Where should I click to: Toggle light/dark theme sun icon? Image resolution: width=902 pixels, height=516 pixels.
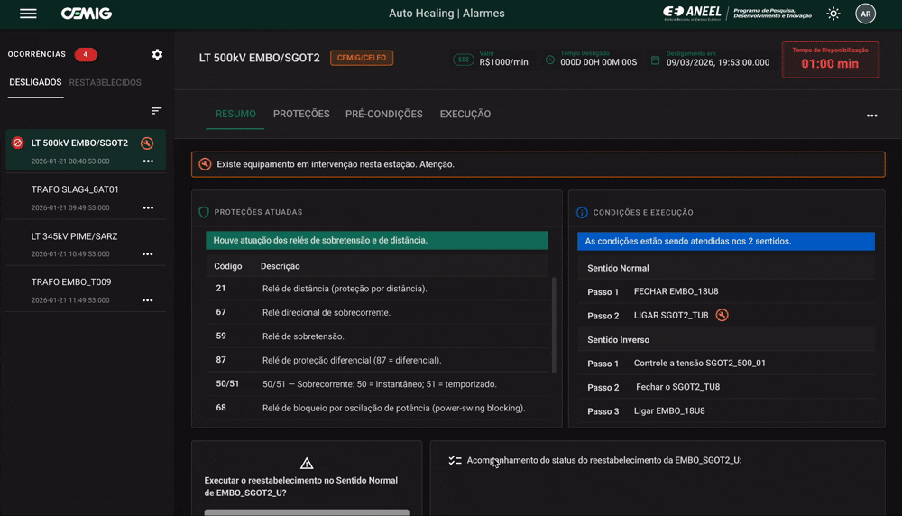833,14
